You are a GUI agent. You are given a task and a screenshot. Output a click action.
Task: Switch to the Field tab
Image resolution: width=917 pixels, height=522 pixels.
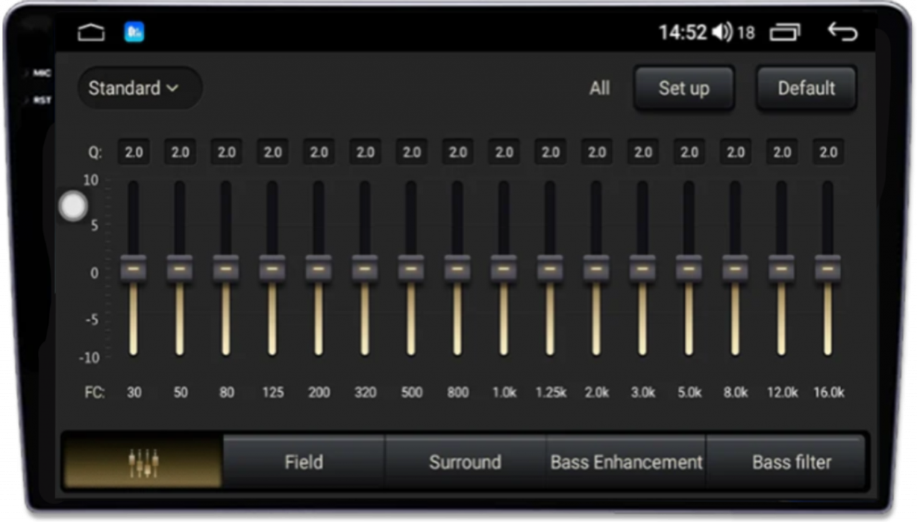[304, 463]
